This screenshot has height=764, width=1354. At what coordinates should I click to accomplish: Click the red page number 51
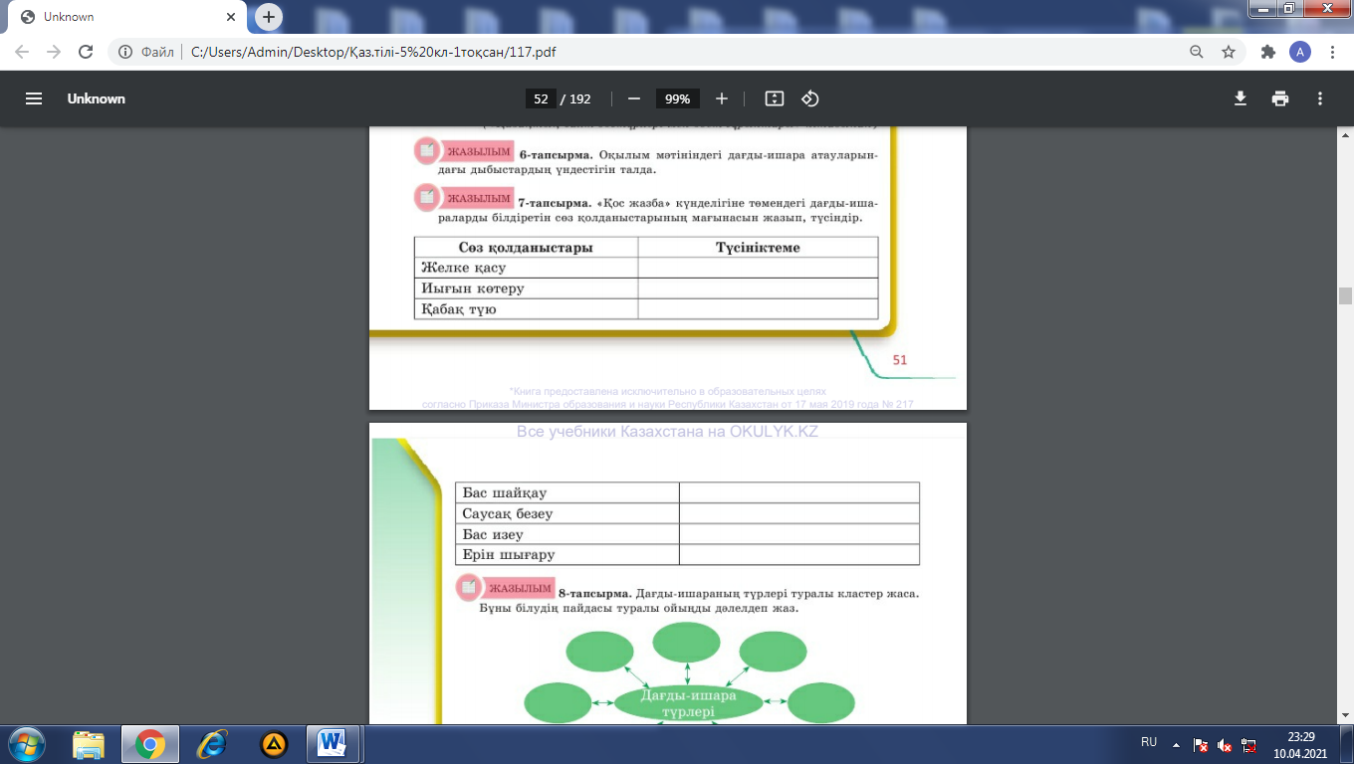tap(899, 360)
